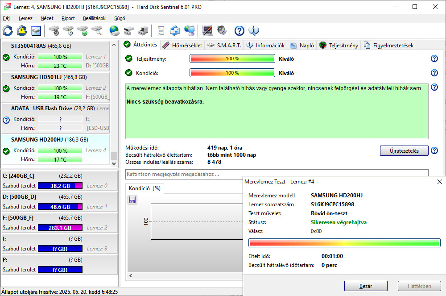This screenshot has width=446, height=296.
Task: Click the blue-framed disk toolbar icon
Action: 36,31
